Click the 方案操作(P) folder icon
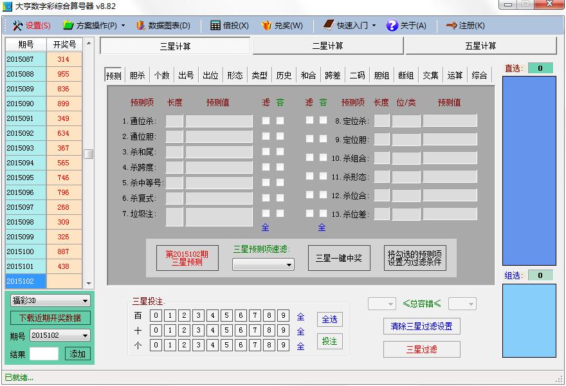Screen dimensions: 566x386 pyautogui.click(x=68, y=26)
